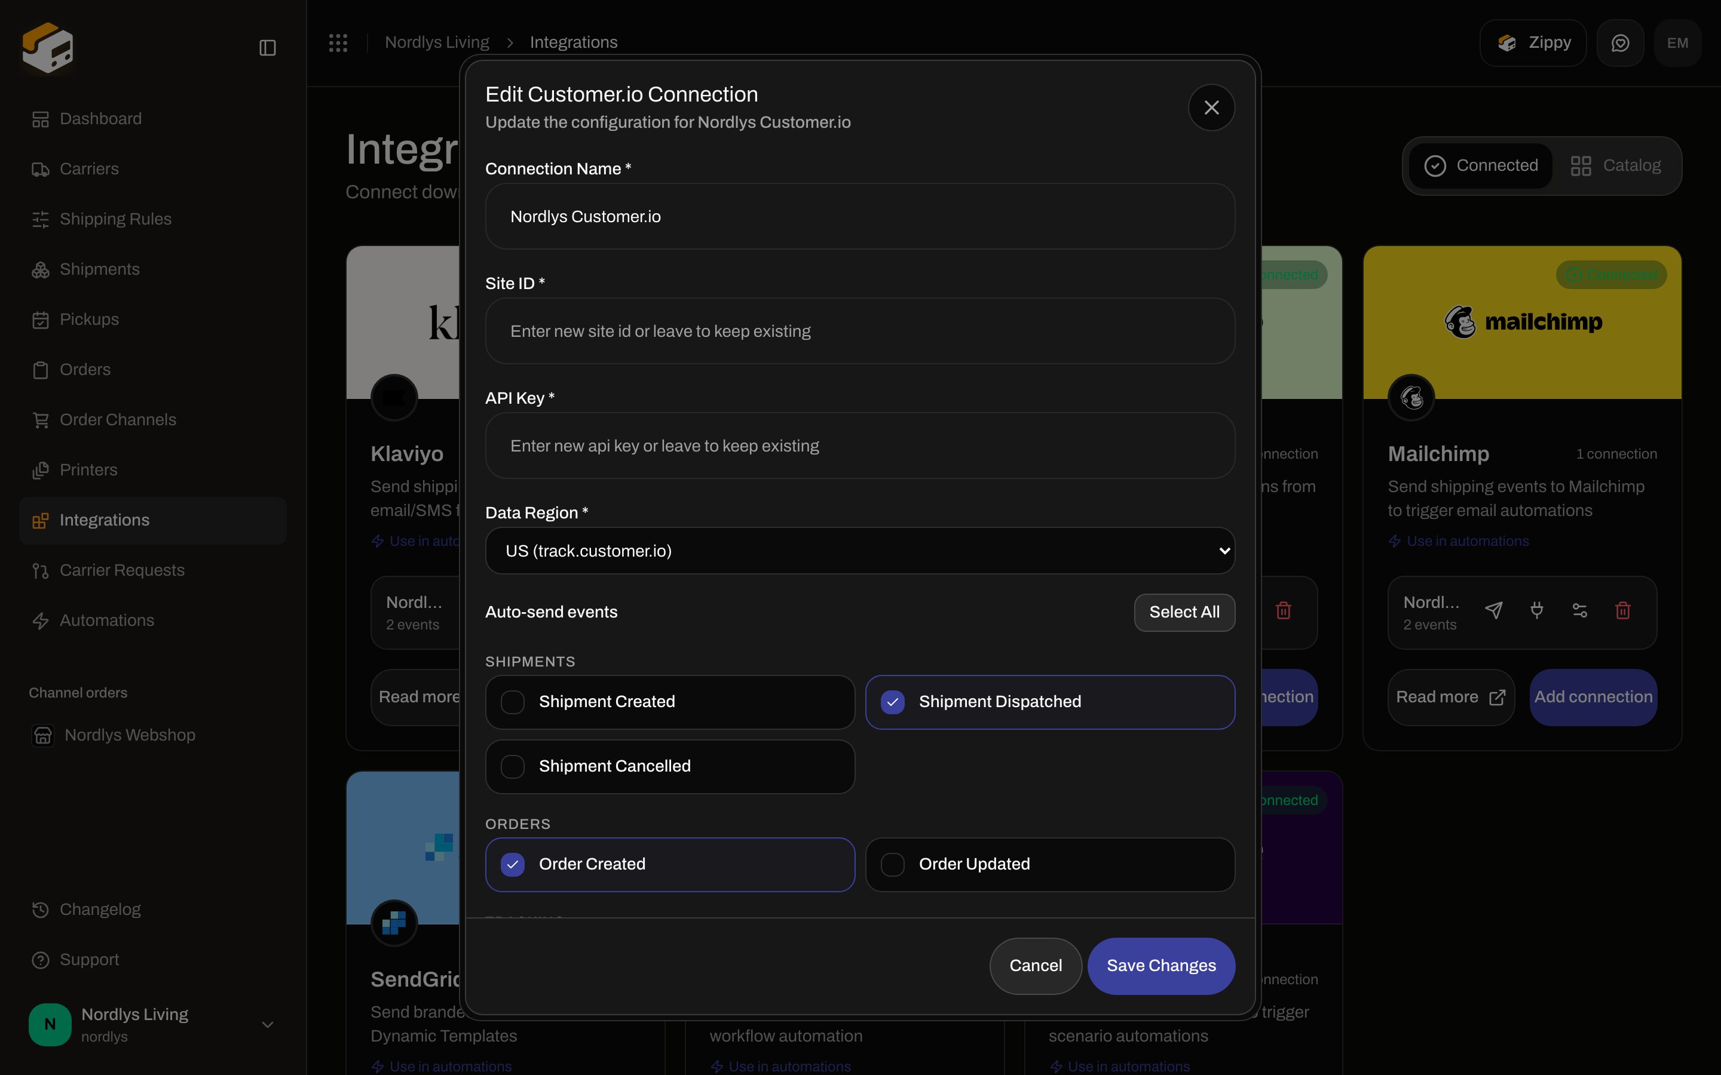Click the API Key input field

(x=860, y=446)
